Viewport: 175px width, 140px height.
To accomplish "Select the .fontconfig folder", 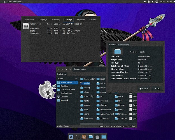I will 87,96.
